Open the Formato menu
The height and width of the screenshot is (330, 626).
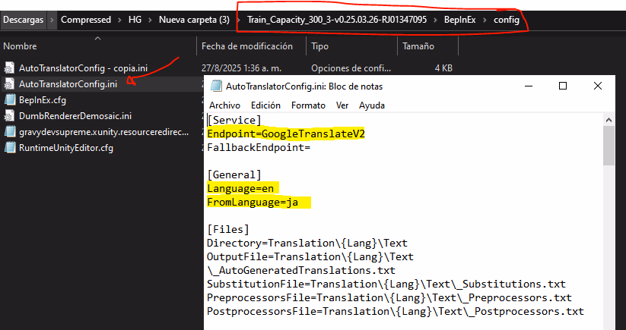coord(308,105)
